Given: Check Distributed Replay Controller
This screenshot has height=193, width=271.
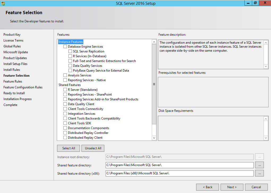Looking at the screenshot, I should (x=65, y=133).
